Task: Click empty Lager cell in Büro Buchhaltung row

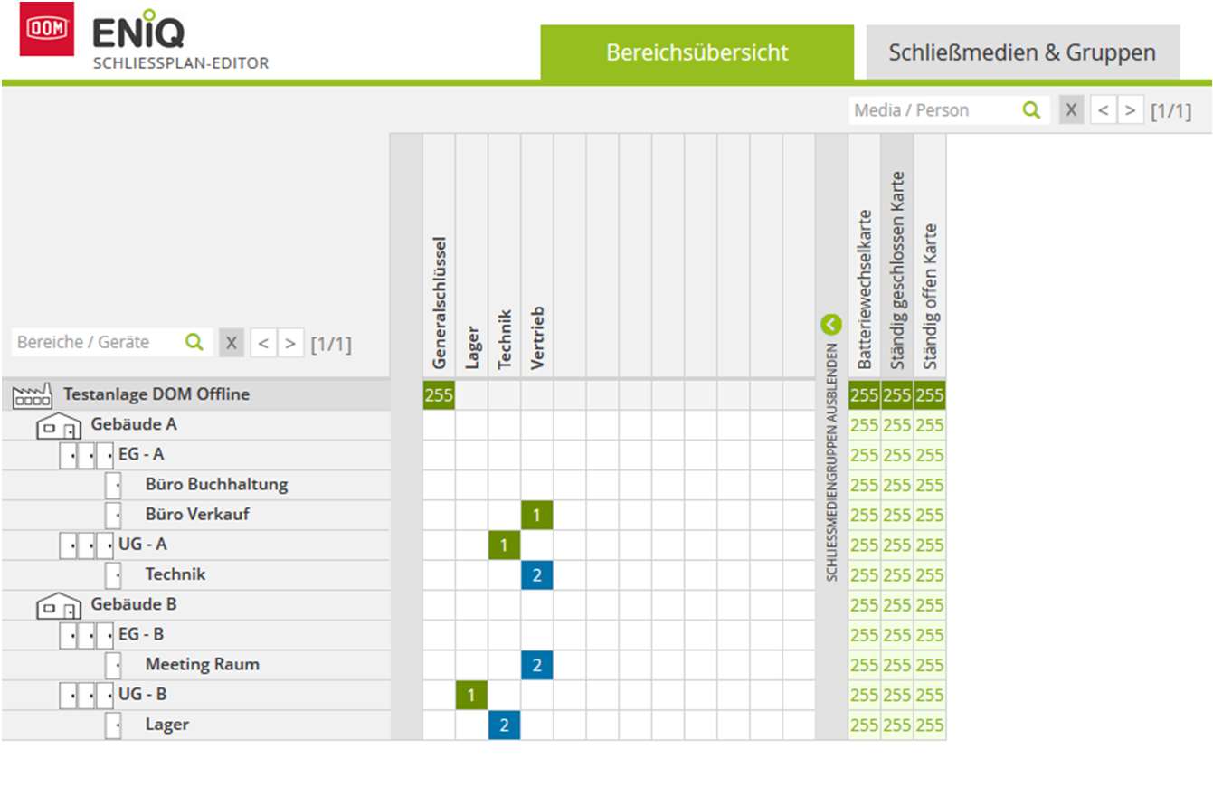Action: (471, 485)
